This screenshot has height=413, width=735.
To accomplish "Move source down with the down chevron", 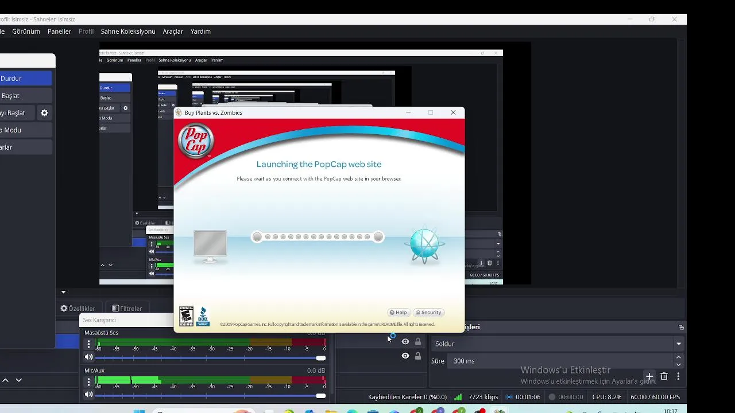I will [18, 380].
